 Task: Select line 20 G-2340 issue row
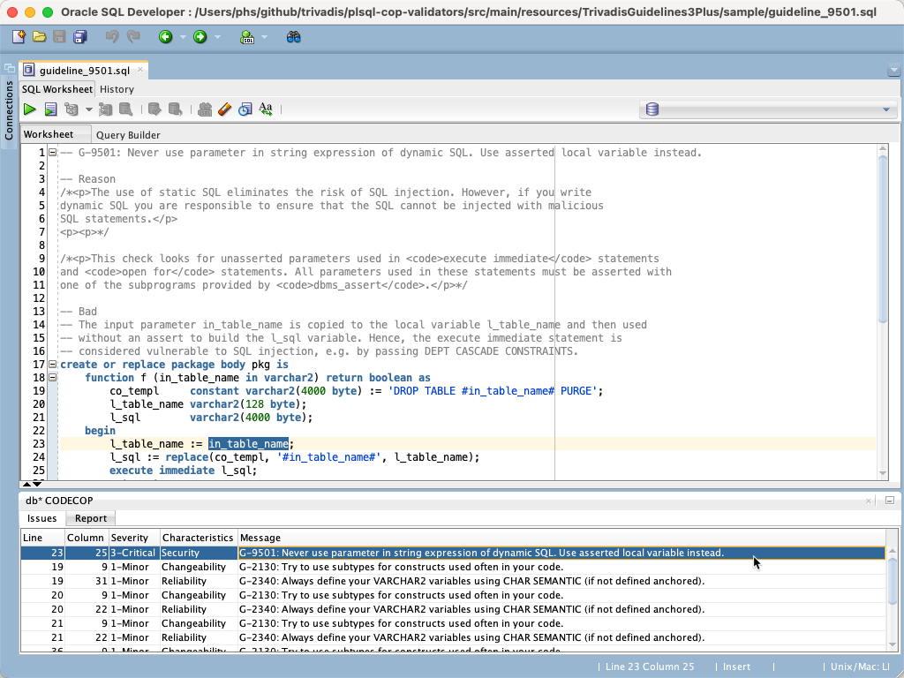click(453, 609)
